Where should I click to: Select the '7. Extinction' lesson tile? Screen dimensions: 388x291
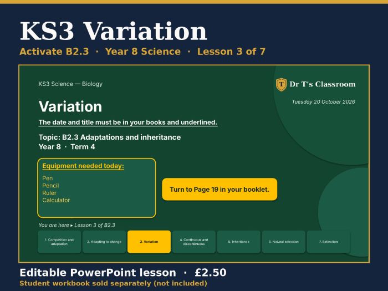328,242
